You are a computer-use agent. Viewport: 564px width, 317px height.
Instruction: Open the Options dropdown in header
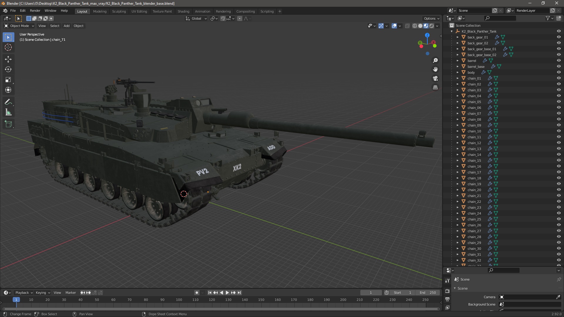tap(431, 18)
